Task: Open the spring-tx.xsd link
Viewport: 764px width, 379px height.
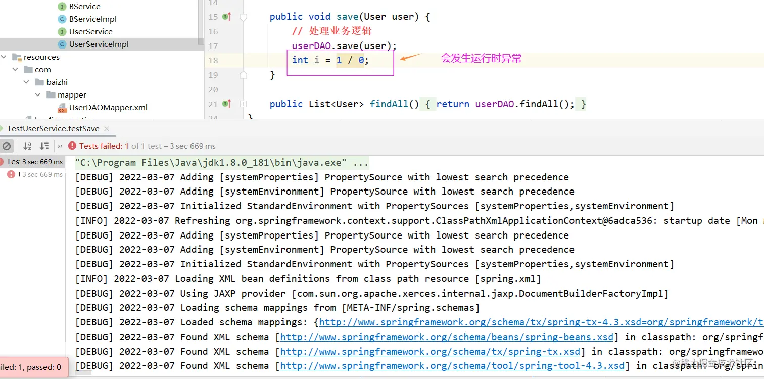Action: tap(430, 352)
